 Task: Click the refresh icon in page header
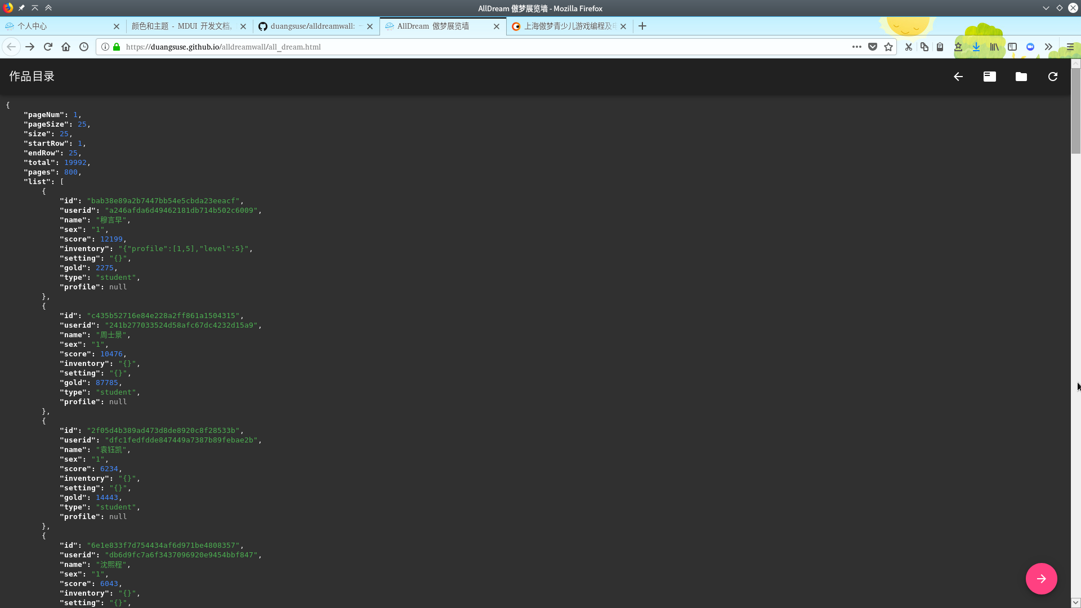pos(1053,77)
